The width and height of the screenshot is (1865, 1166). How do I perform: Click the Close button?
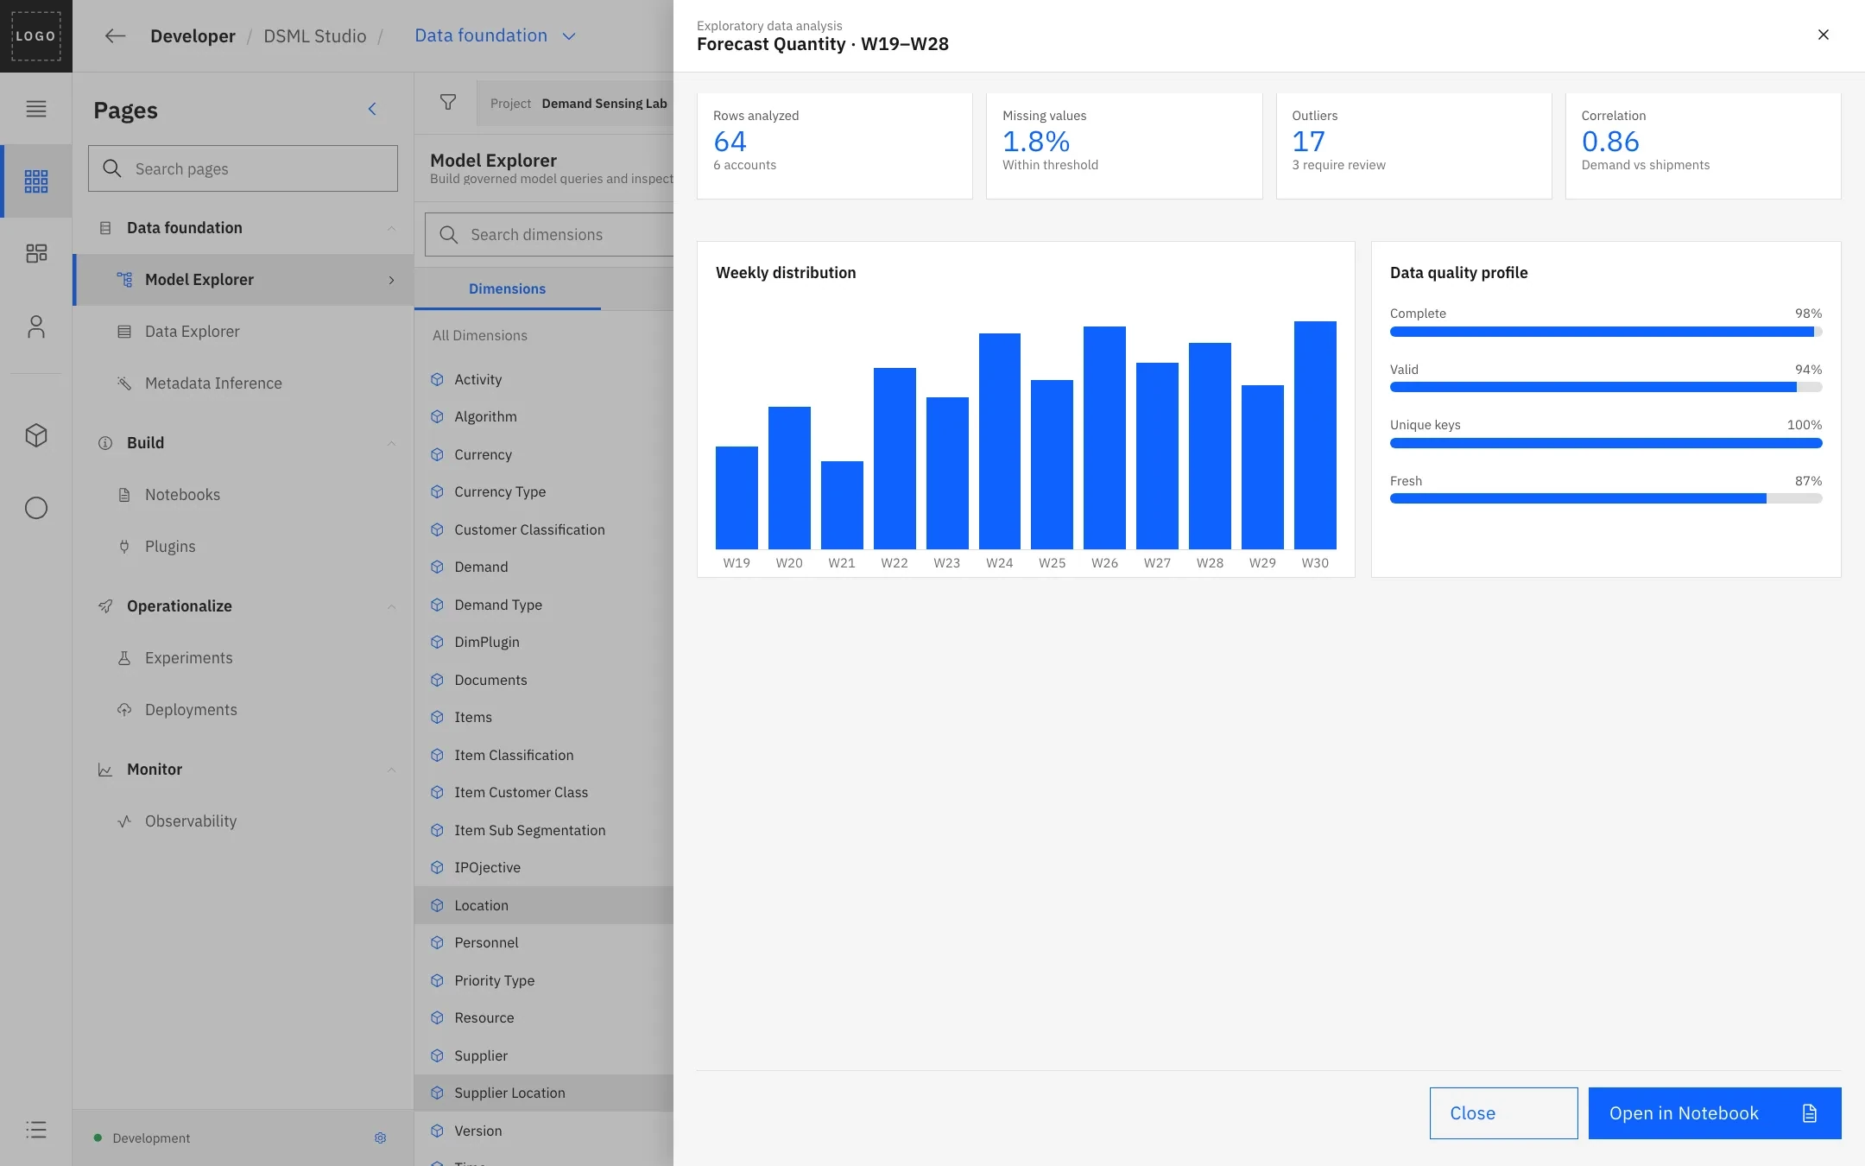tap(1503, 1113)
